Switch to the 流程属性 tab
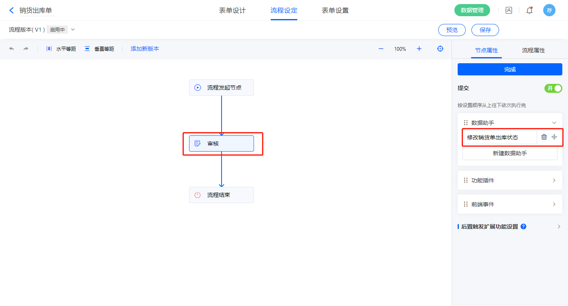568x306 pixels. (533, 50)
